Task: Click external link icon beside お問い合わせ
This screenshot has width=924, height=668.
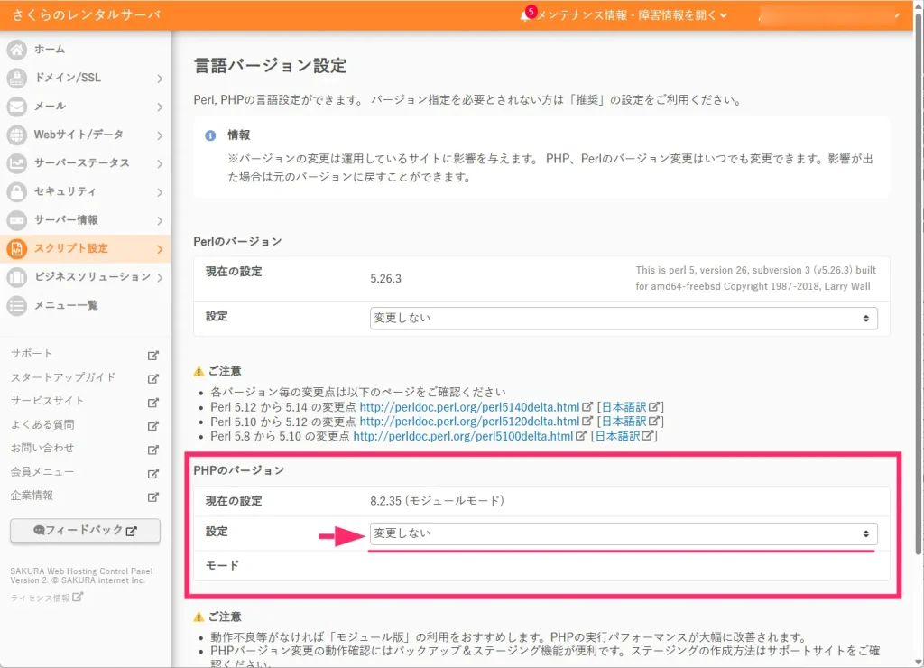Action: tap(153, 450)
